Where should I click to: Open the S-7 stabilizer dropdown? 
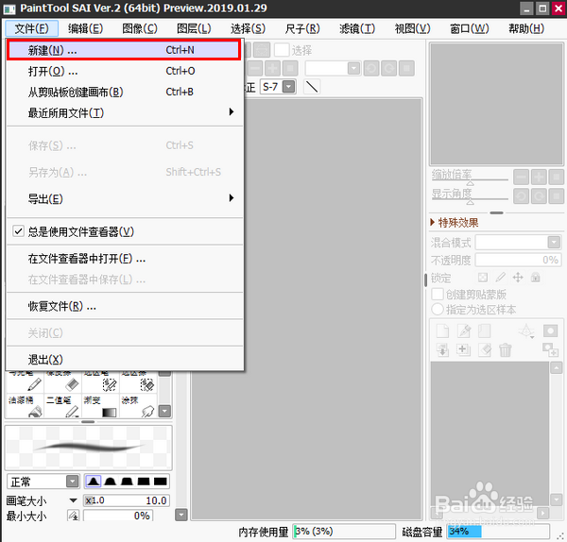pyautogui.click(x=288, y=87)
